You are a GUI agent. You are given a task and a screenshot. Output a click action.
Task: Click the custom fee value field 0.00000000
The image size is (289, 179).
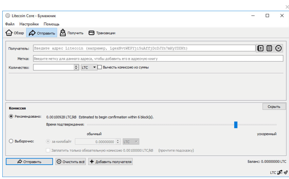pos(96,142)
